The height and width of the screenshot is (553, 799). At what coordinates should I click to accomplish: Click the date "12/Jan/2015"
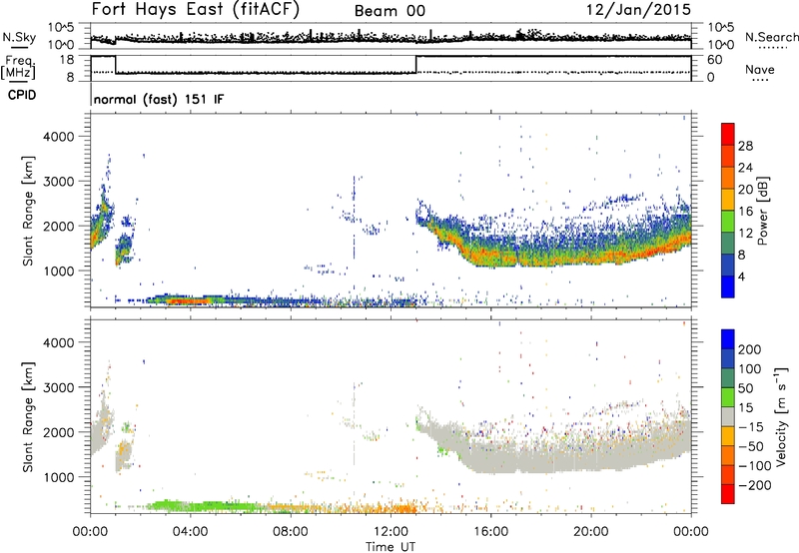pos(638,10)
